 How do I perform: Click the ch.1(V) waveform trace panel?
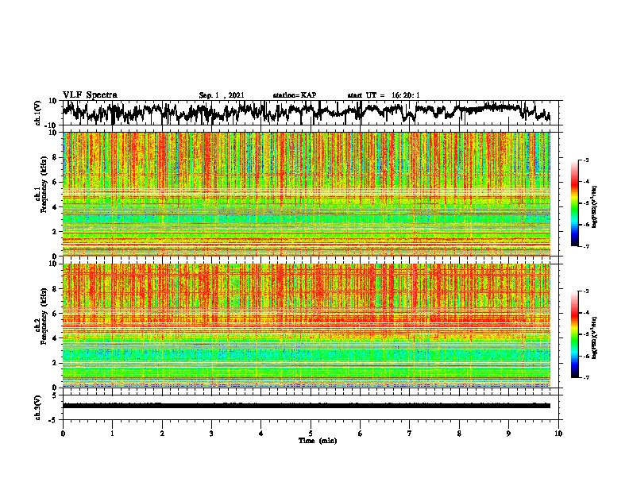click(x=311, y=113)
